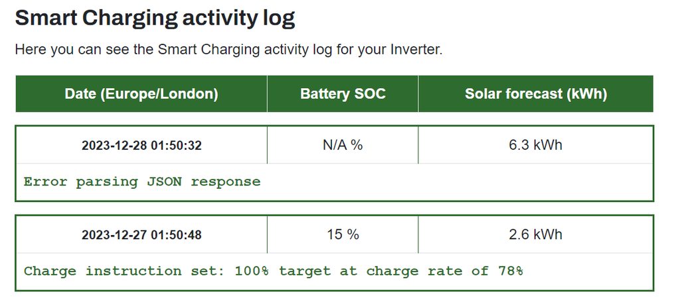Click the 2.6 kWh solar forecast value
Screen dimensions: 680x302
536,234
